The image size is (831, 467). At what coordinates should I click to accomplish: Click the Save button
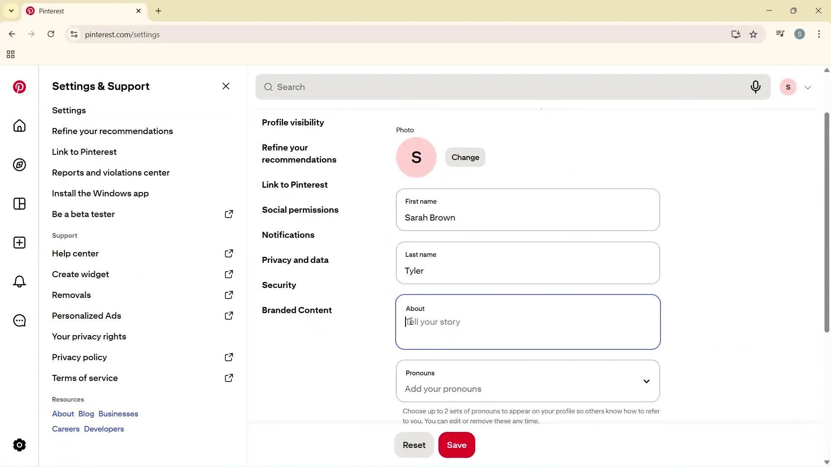click(x=457, y=445)
